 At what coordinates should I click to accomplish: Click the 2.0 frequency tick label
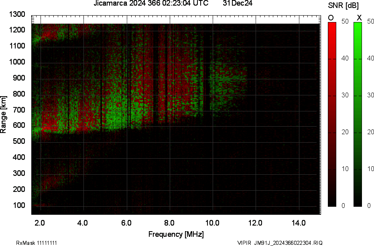(40, 223)
